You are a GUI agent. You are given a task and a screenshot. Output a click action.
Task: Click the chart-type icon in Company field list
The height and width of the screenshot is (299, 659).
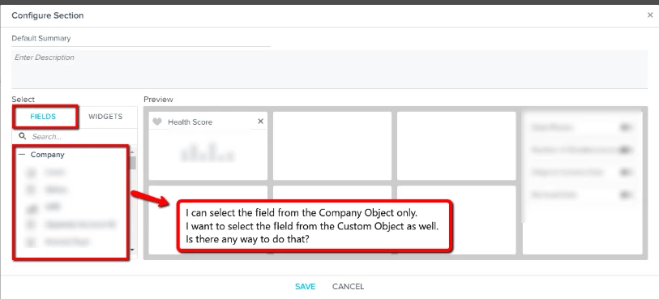(31, 207)
